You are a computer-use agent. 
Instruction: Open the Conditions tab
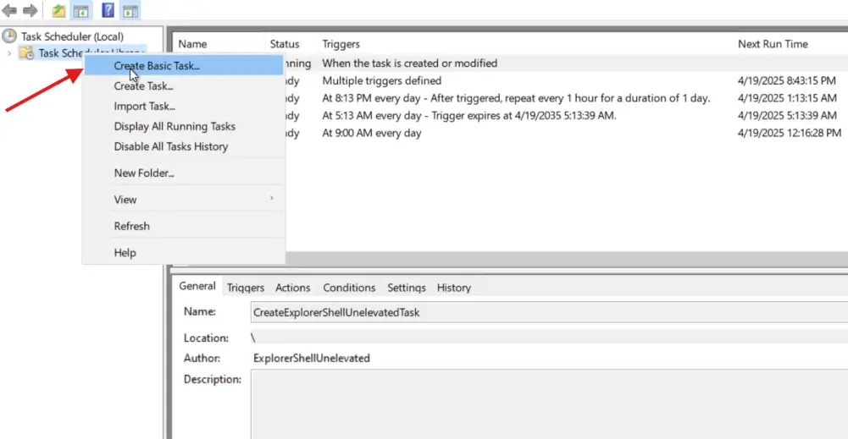tap(349, 288)
